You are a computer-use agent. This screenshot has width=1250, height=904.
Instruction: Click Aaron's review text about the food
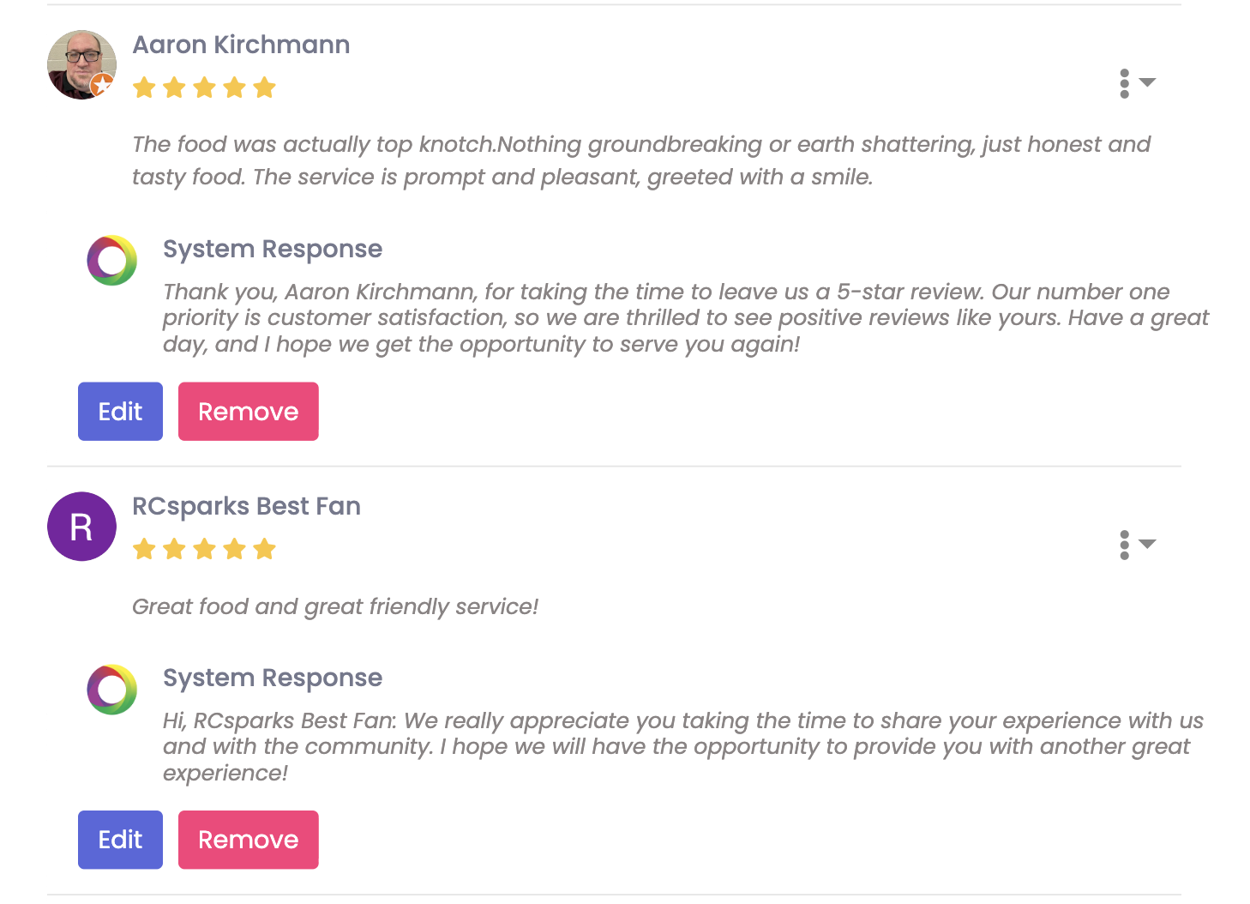(600, 160)
